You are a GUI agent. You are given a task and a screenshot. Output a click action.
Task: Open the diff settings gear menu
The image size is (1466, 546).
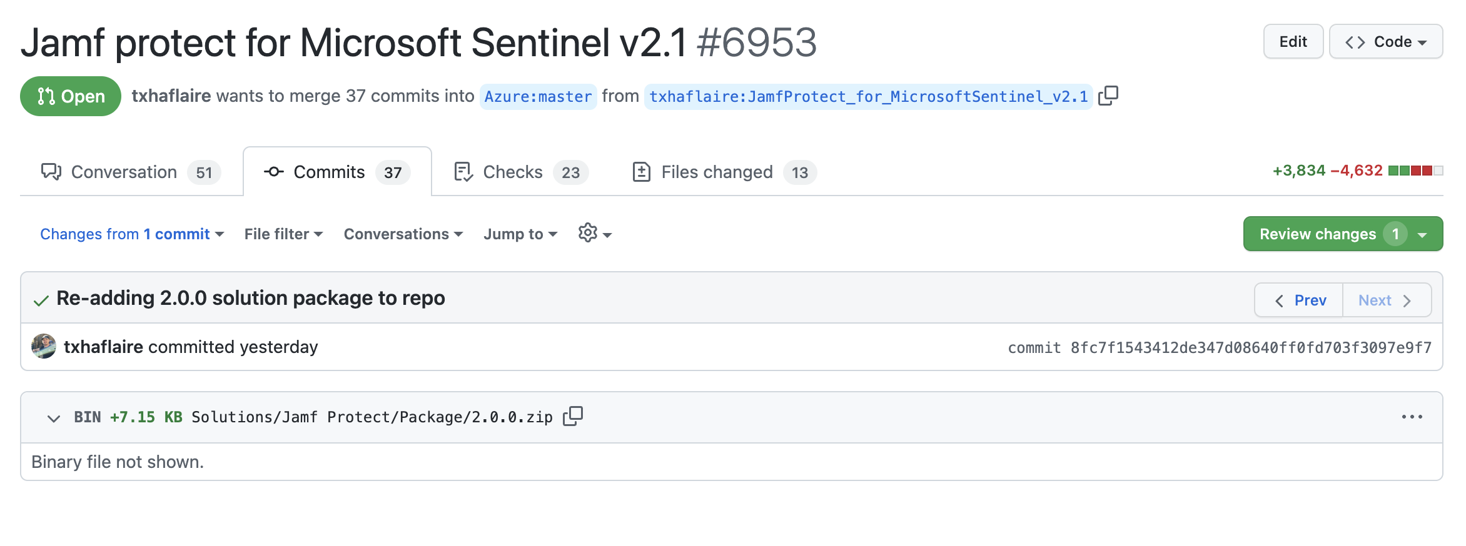(594, 234)
